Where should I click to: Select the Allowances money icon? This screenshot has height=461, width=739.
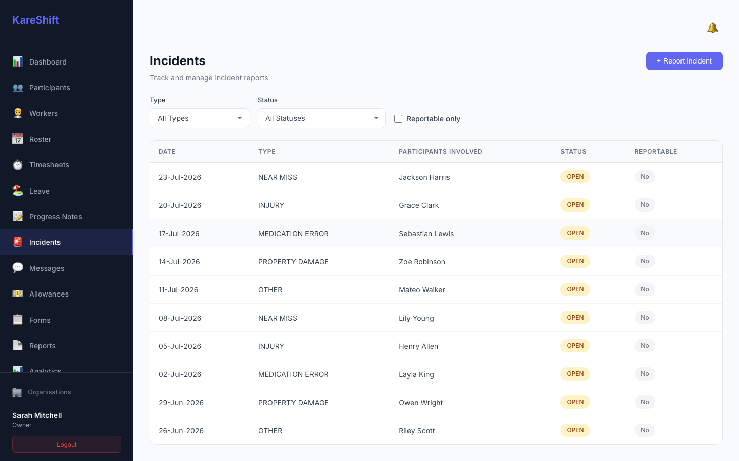coord(17,294)
